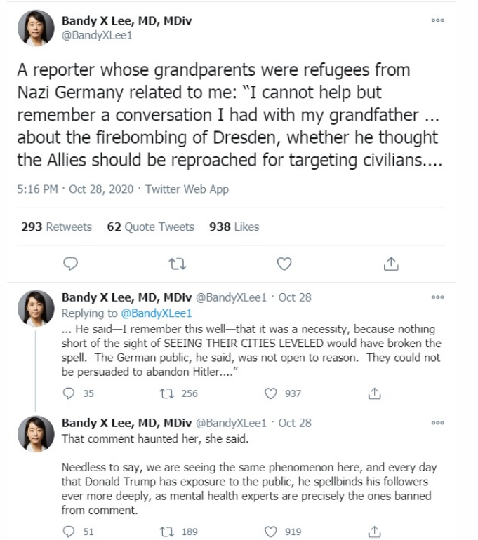Like the reply with 937 likes
The image size is (478, 540).
click(270, 393)
